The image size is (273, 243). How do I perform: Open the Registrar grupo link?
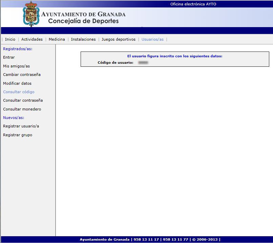(18, 135)
